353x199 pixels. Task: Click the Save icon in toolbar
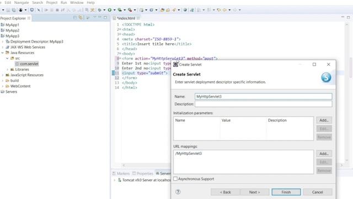click(8, 10)
